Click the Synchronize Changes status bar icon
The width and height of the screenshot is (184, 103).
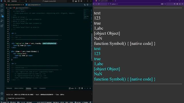point(8,102)
